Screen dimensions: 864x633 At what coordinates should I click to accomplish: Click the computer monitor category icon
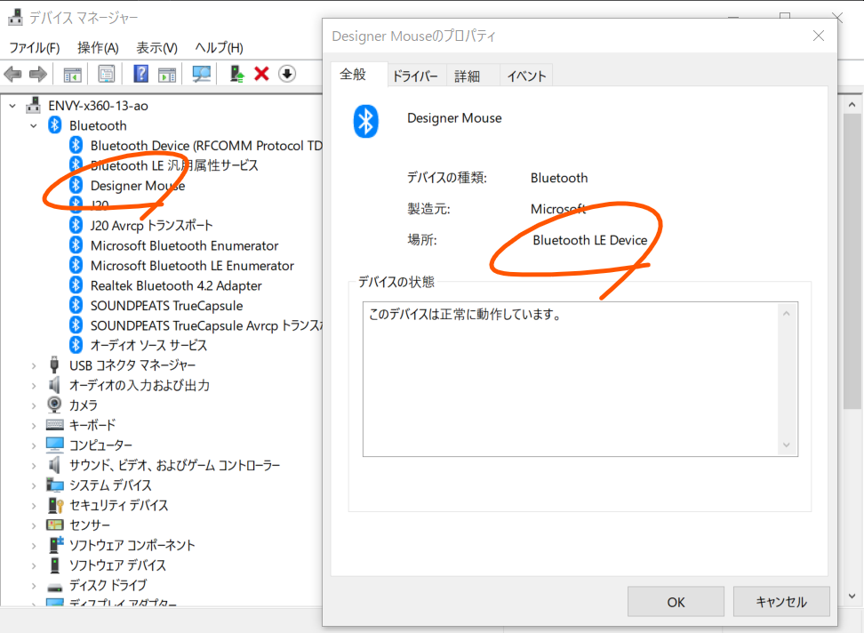[x=54, y=444]
